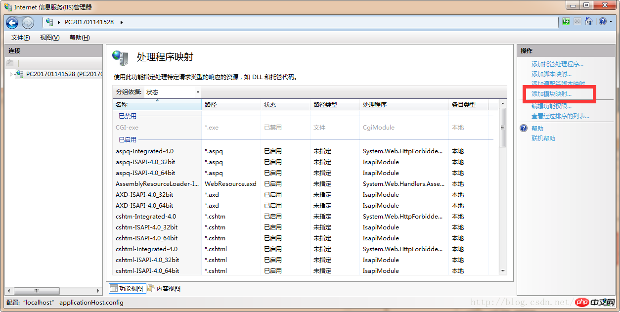Click the green Refresh icon in address bar
This screenshot has width=620, height=312.
pos(566,22)
